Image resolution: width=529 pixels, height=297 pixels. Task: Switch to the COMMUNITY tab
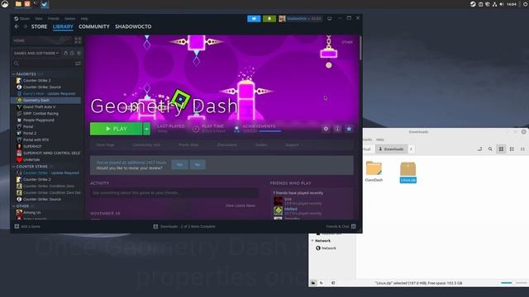94,26
